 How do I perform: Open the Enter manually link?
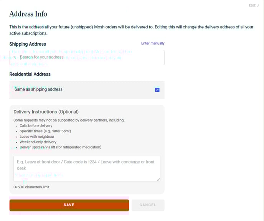153,43
